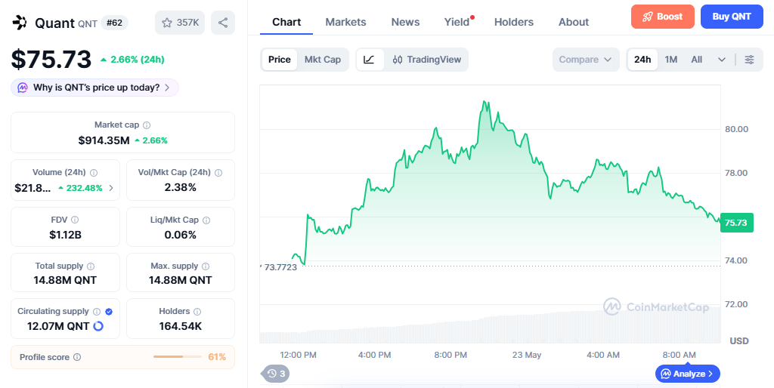The width and height of the screenshot is (774, 388).
Task: Select the All time range
Action: tap(696, 60)
